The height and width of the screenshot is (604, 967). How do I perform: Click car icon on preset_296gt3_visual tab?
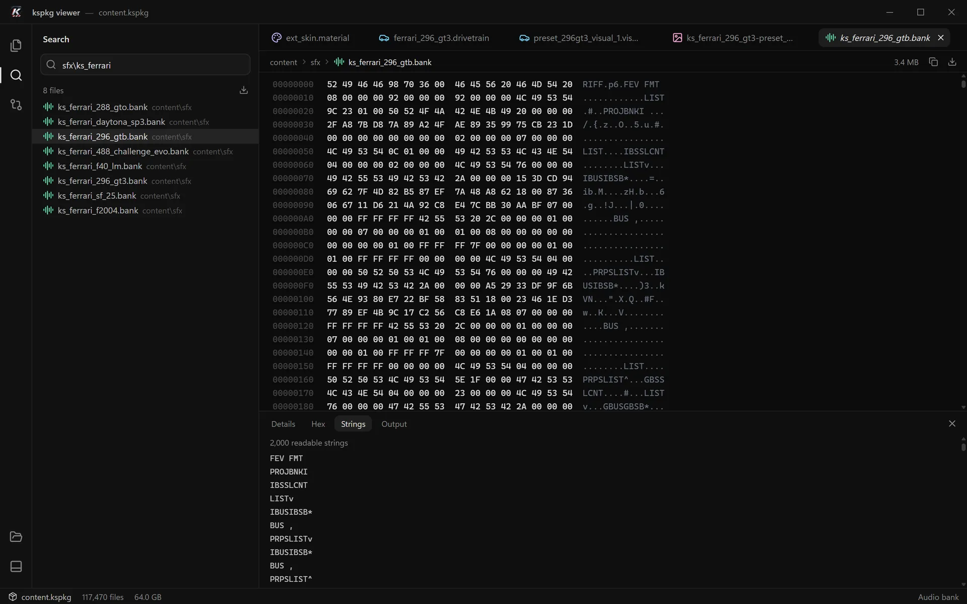[x=524, y=38]
